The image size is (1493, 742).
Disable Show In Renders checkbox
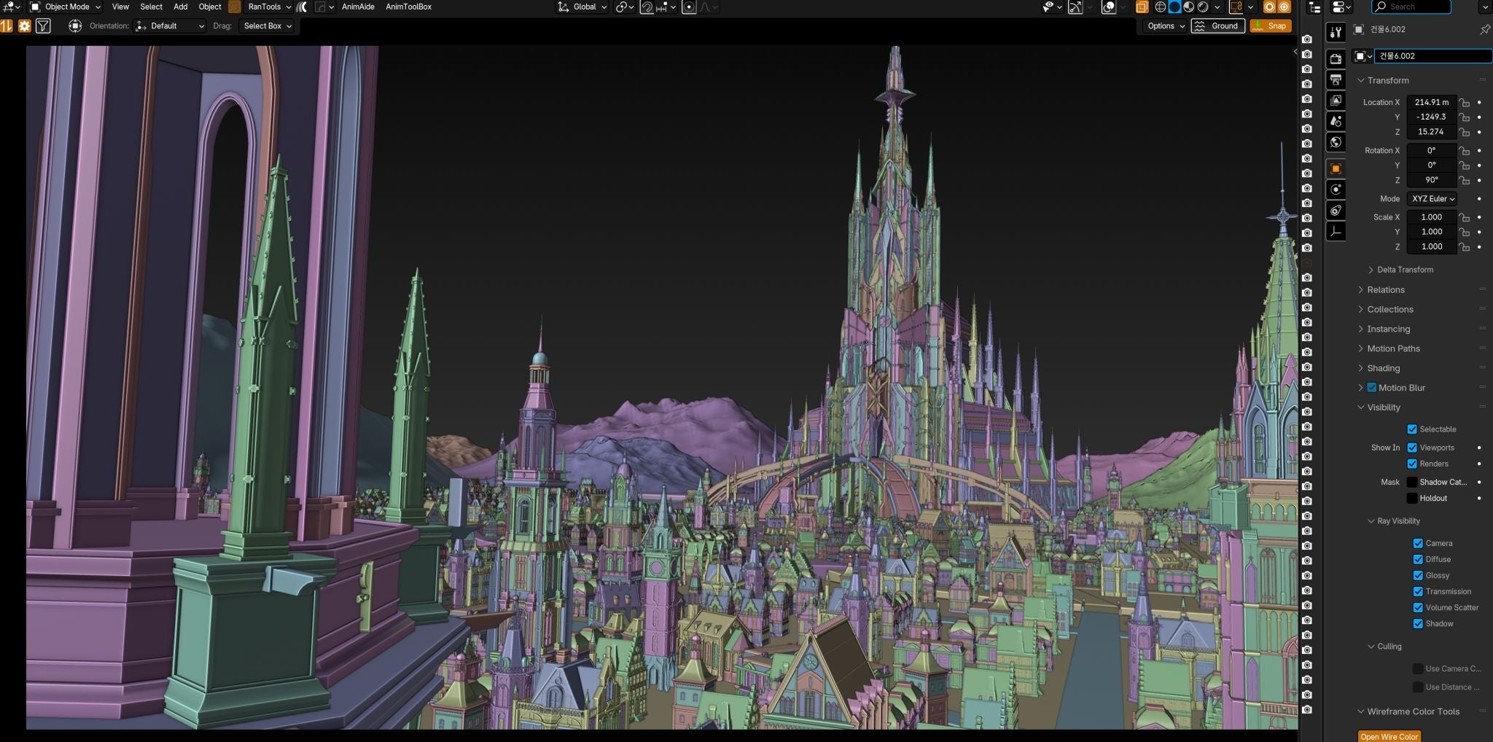pos(1412,464)
